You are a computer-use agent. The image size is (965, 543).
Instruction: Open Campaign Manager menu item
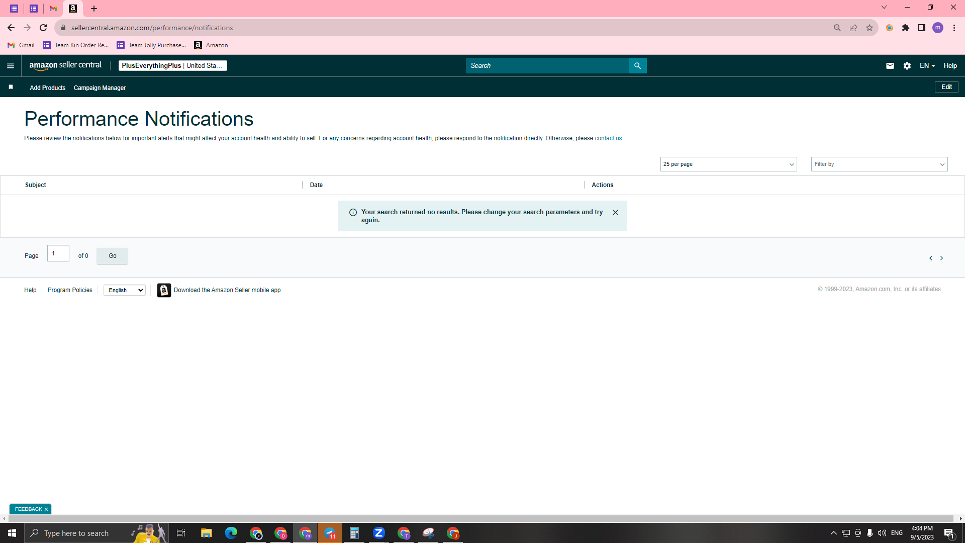pyautogui.click(x=100, y=88)
